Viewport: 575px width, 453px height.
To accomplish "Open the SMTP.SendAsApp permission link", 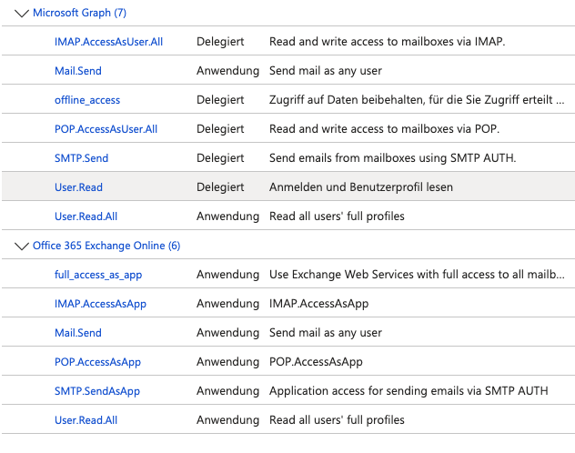I will (x=97, y=391).
